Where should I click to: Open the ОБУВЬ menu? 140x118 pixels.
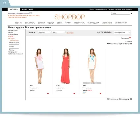coord(60,23)
